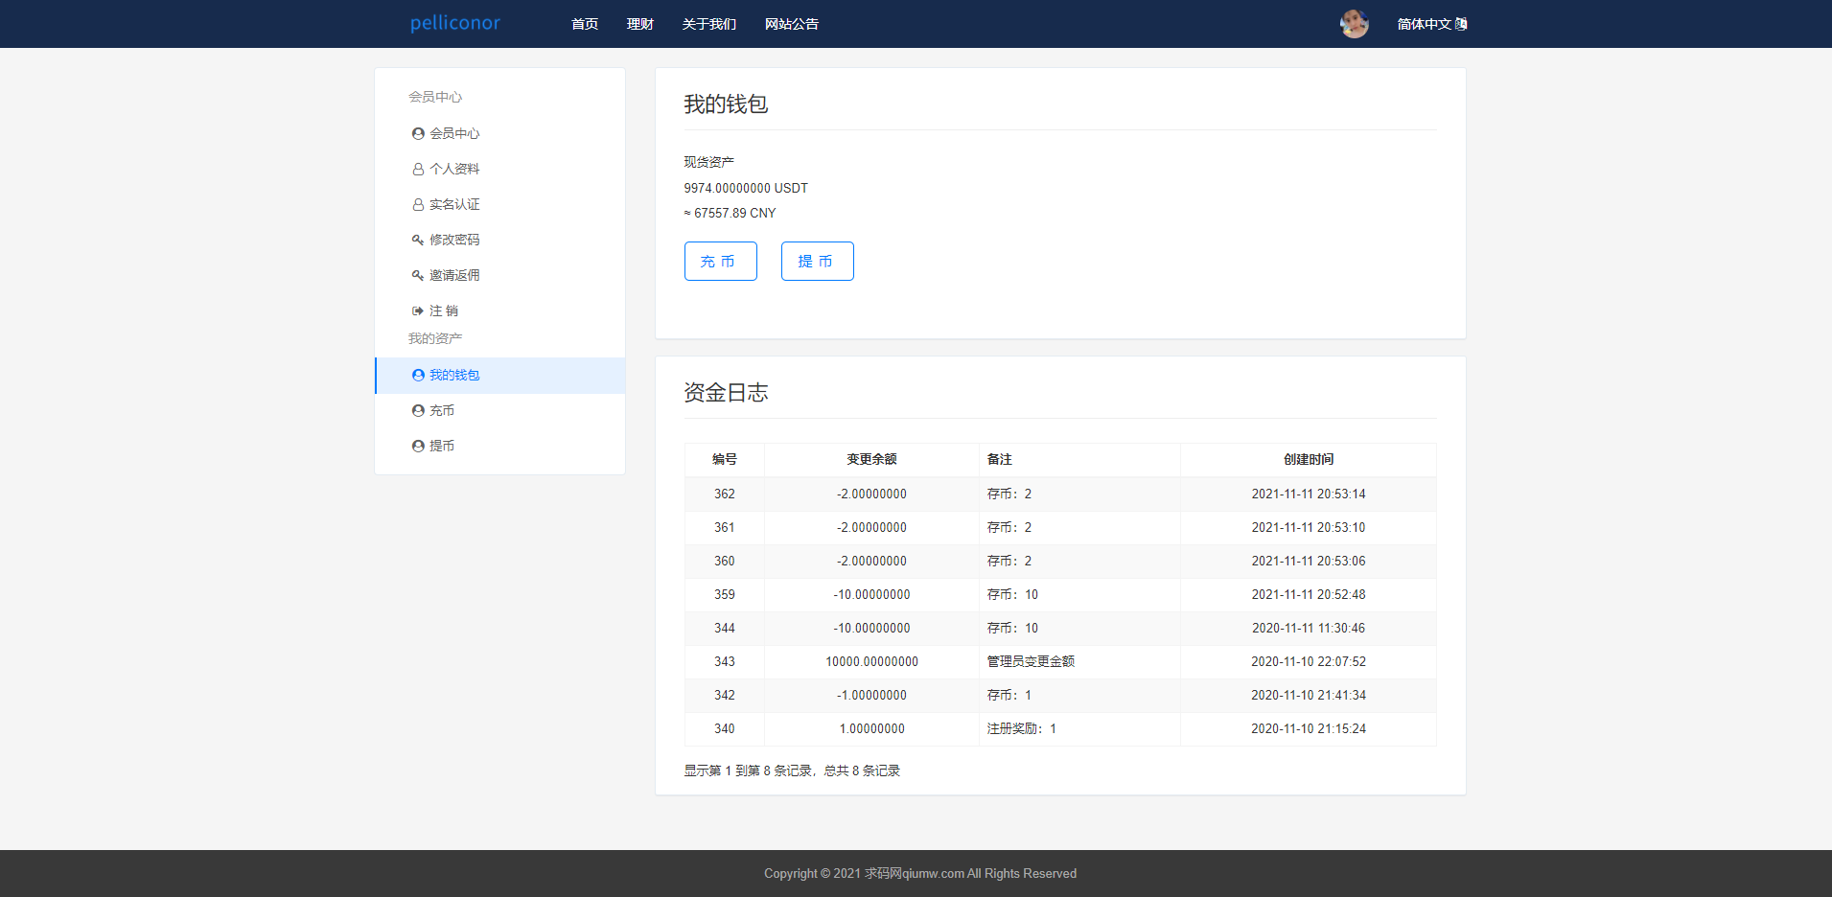The width and height of the screenshot is (1832, 897).
Task: Click the 创建时间 column header
Action: click(x=1308, y=460)
